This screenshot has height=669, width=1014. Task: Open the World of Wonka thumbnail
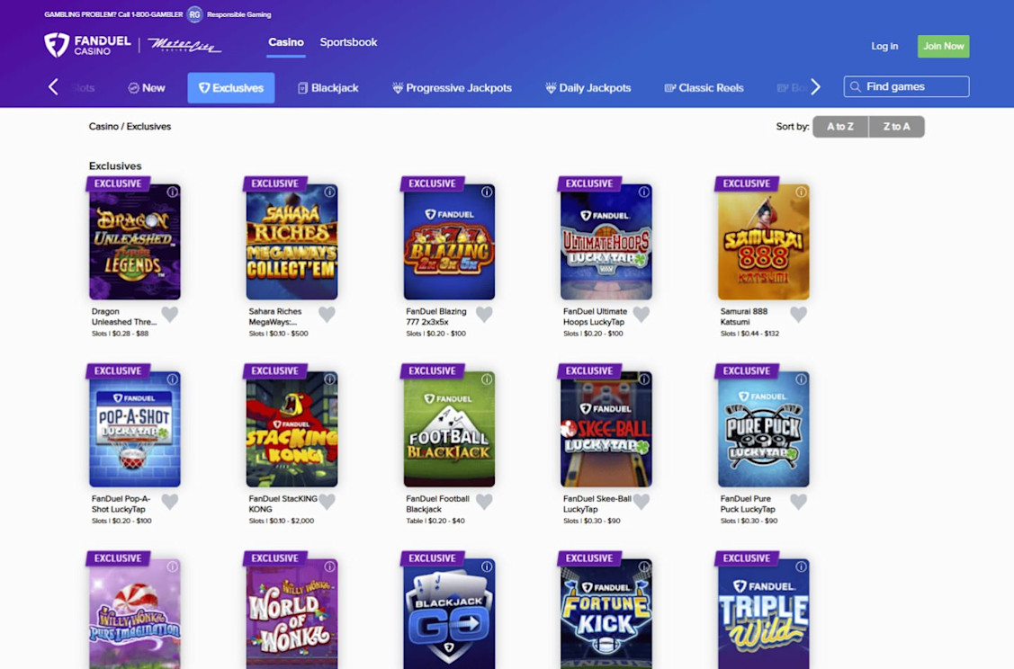292,614
